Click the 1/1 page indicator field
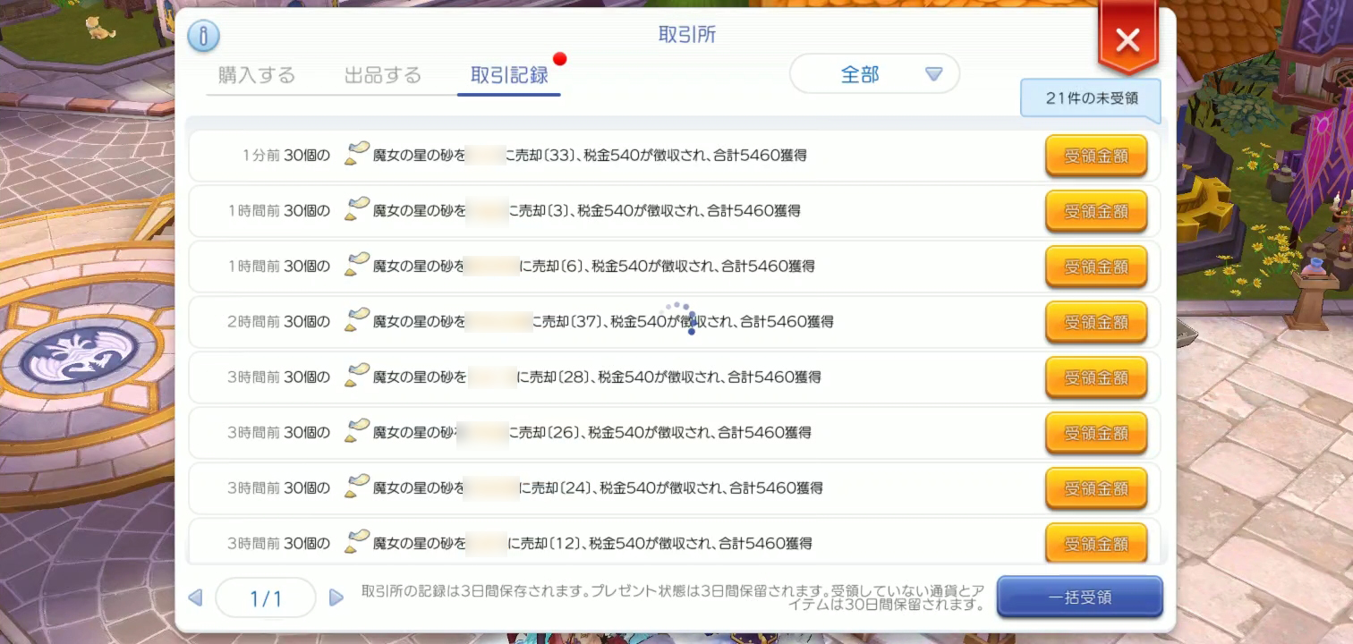 click(x=266, y=597)
